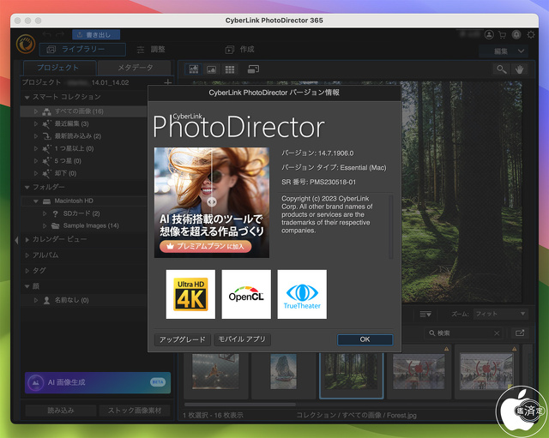Image resolution: width=549 pixels, height=438 pixels.
Task: Click the filmstrip horizontal scrollbar
Action: [x=240, y=405]
